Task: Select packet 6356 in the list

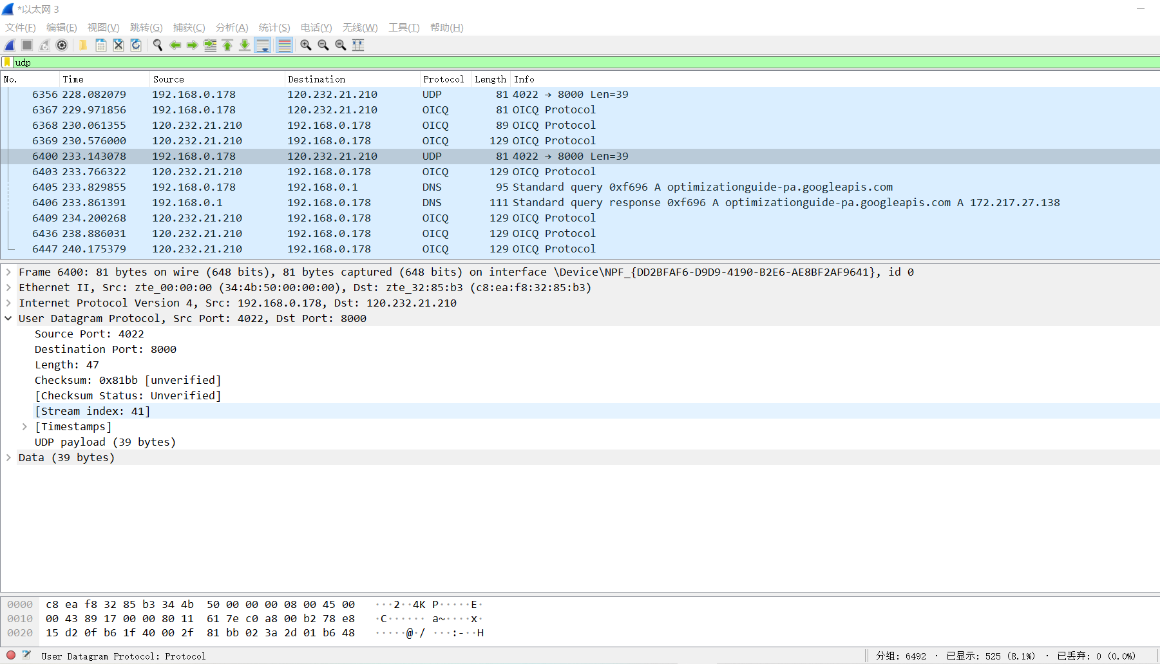Action: click(580, 94)
